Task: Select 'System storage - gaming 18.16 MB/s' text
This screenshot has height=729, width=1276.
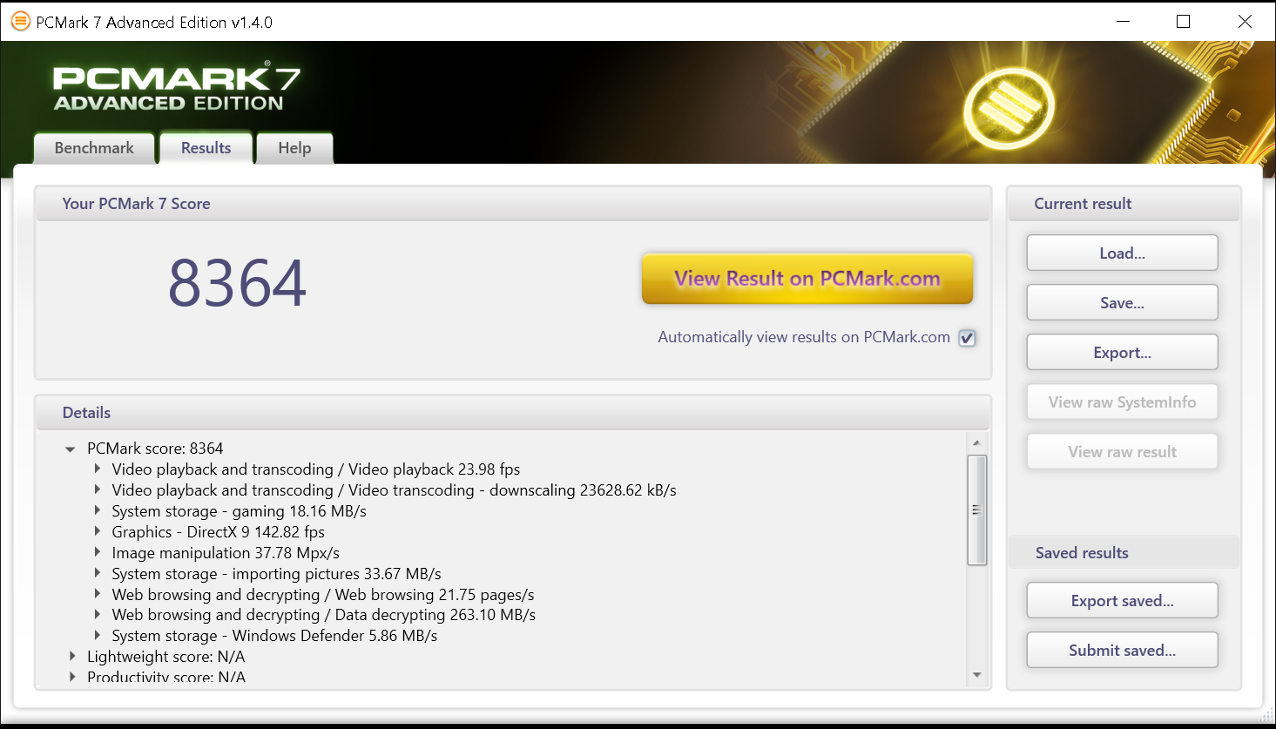Action: pos(239,511)
